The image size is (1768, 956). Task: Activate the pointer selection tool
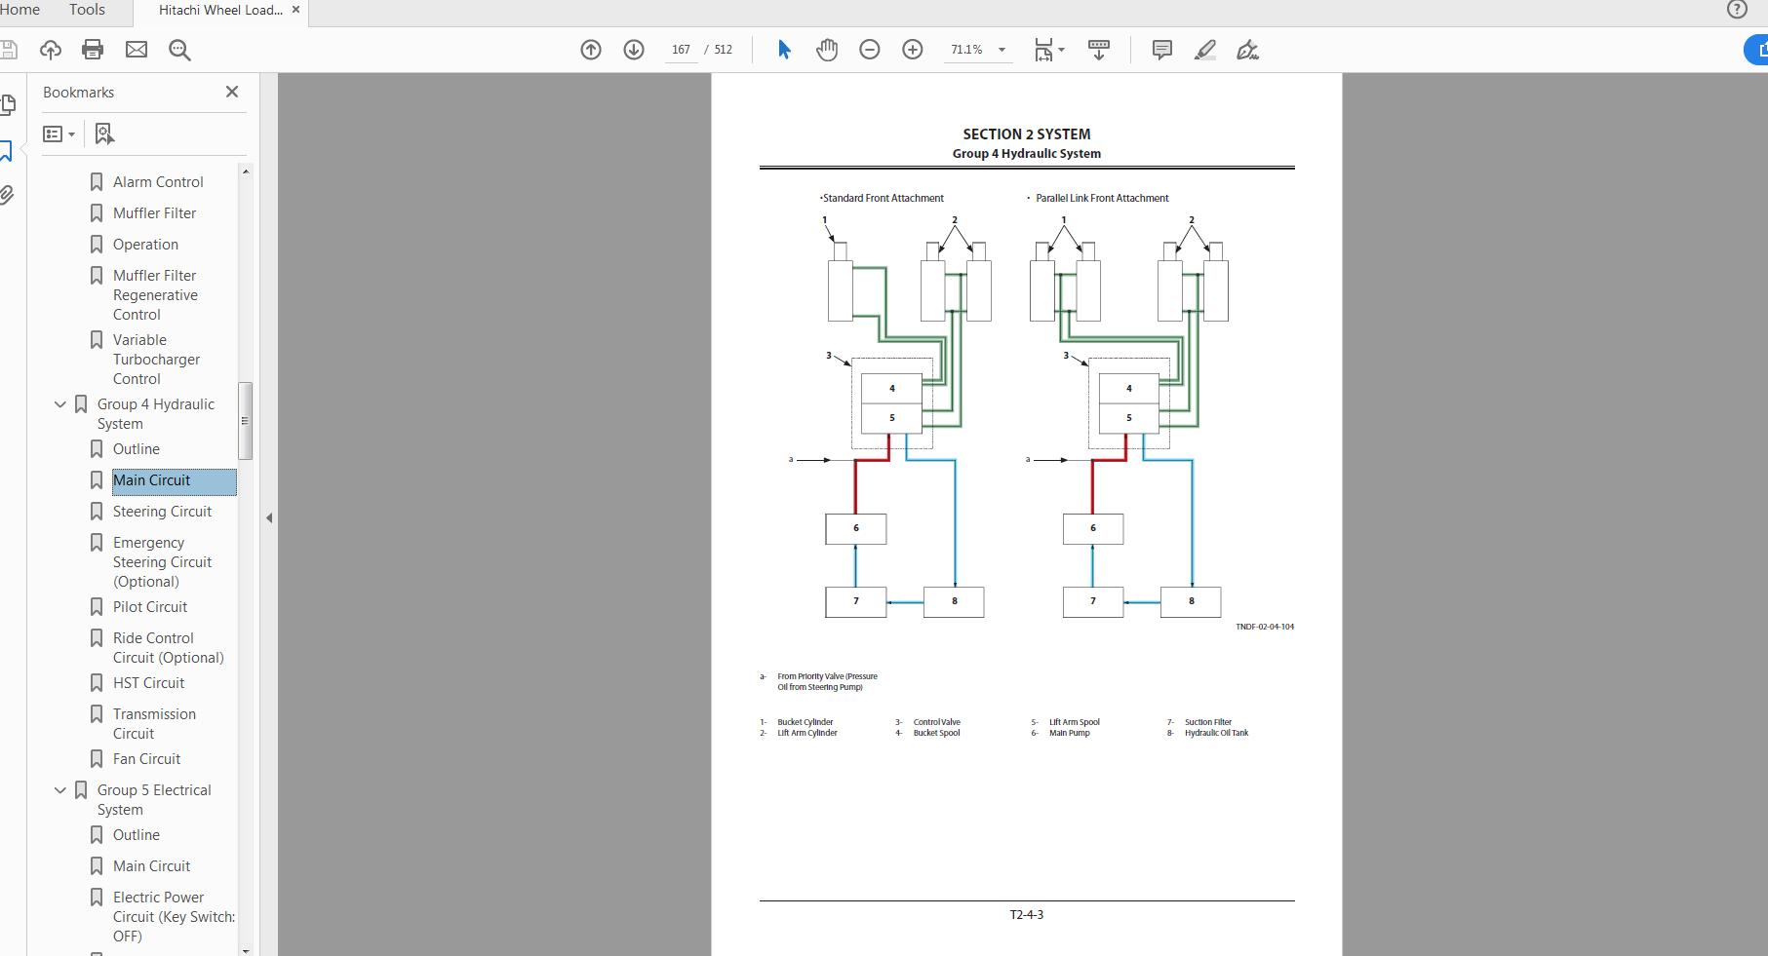pyautogui.click(x=784, y=49)
